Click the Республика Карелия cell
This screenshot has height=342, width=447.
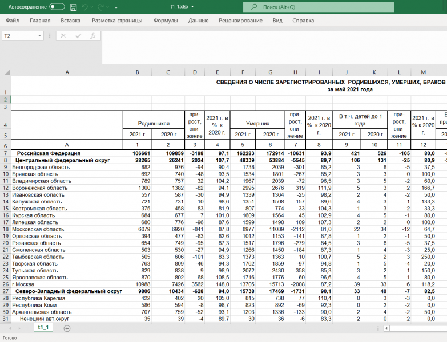[67, 298]
